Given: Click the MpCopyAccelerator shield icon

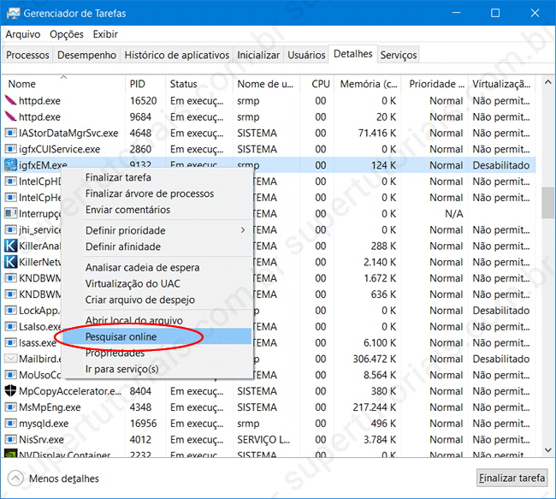Looking at the screenshot, I should tap(10, 391).
